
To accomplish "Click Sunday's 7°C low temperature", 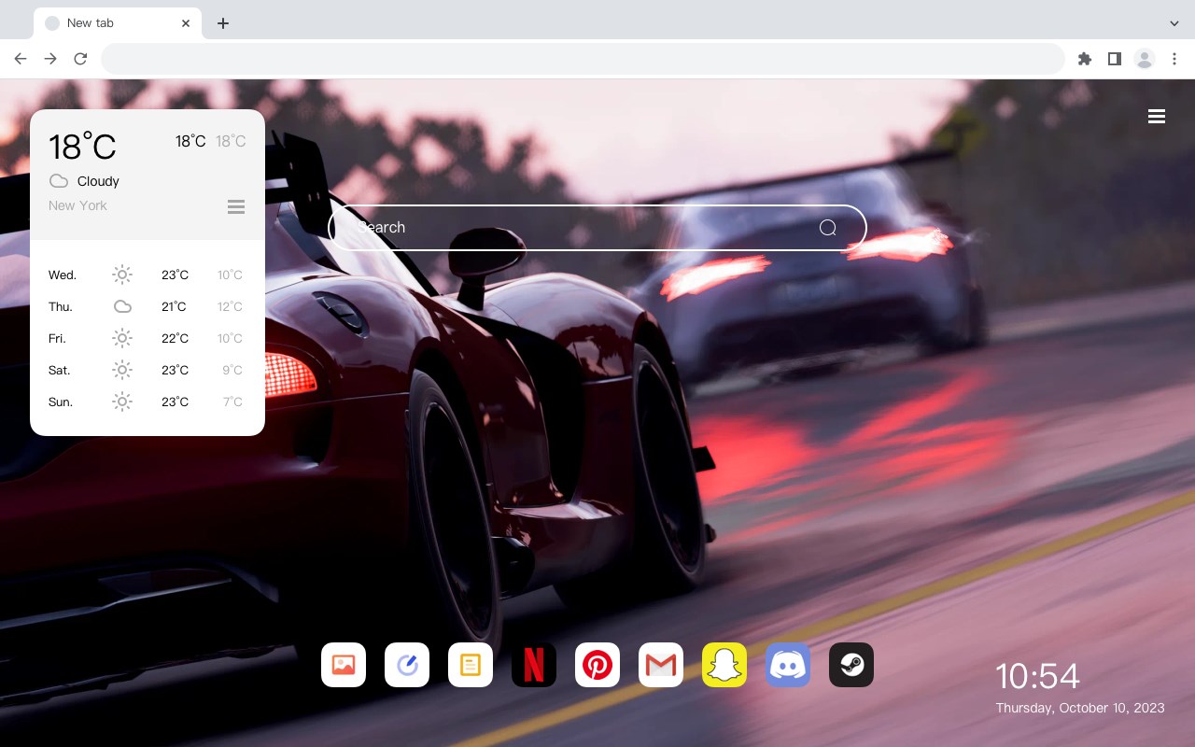I will click(x=232, y=402).
